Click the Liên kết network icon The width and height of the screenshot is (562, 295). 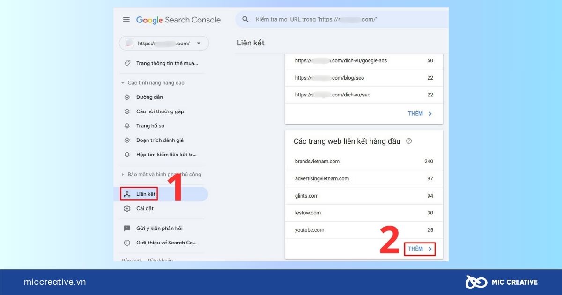click(x=127, y=194)
